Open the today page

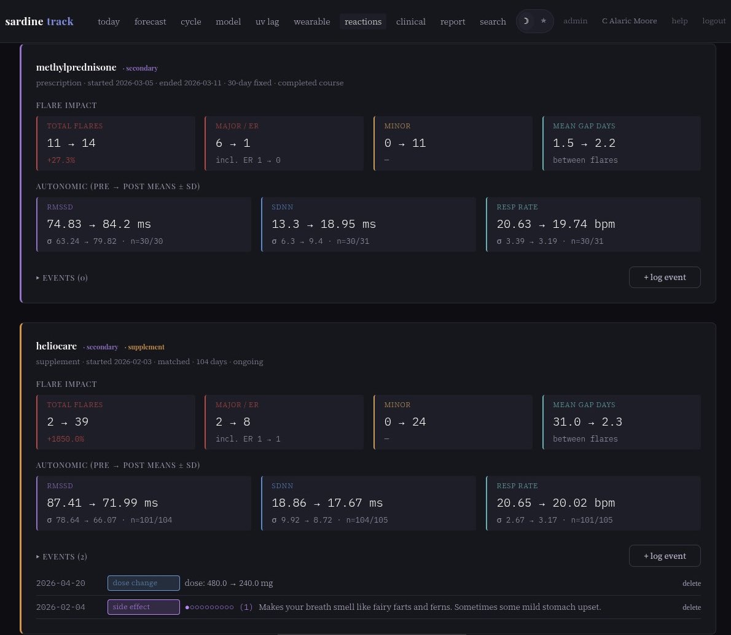pos(109,21)
